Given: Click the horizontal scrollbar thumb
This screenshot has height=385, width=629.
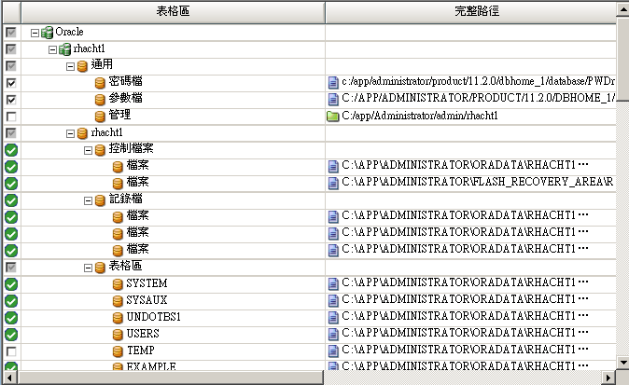Looking at the screenshot, I should tap(171, 378).
